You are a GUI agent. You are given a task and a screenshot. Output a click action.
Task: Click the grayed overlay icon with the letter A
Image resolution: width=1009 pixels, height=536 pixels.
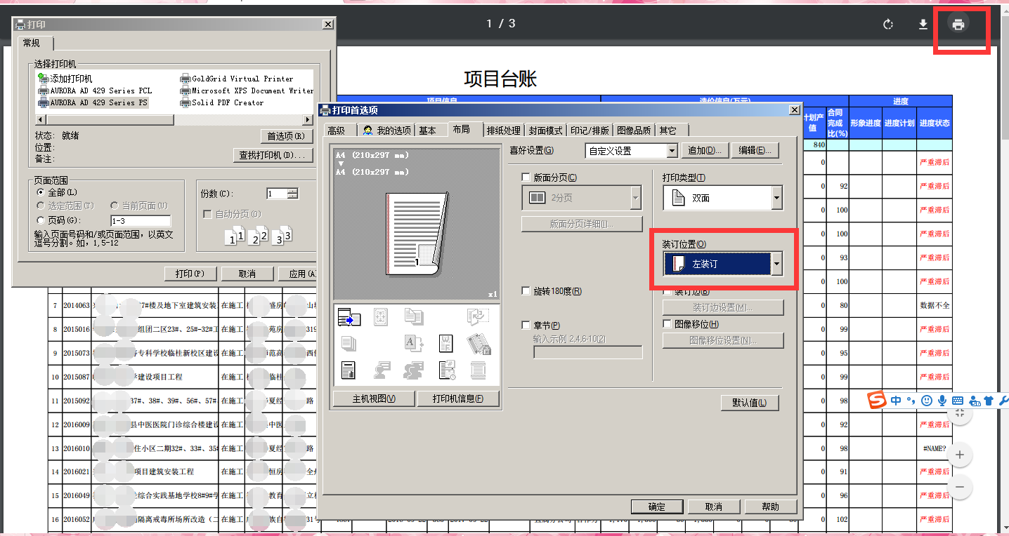tap(414, 343)
